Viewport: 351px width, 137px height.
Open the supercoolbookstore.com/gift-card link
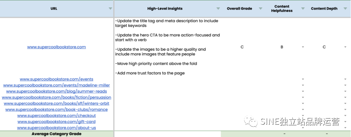click(x=56, y=122)
